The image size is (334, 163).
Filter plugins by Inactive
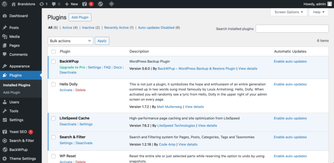click(88, 27)
